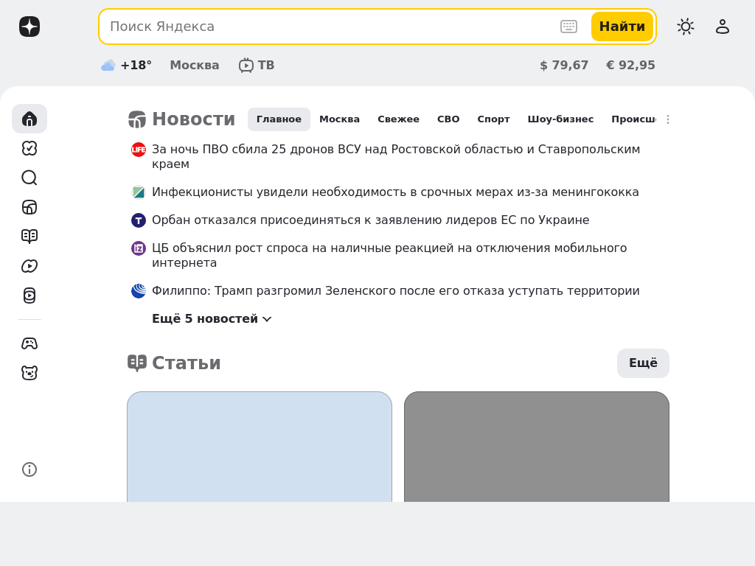Click the LIFE source icon
The height and width of the screenshot is (566, 755).
tap(139, 150)
